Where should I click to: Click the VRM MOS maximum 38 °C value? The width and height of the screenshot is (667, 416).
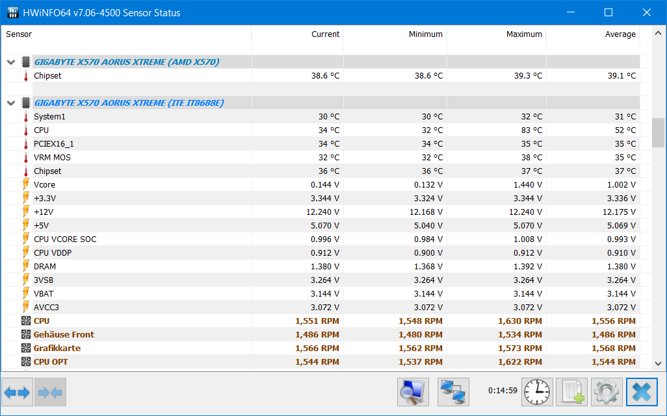532,158
